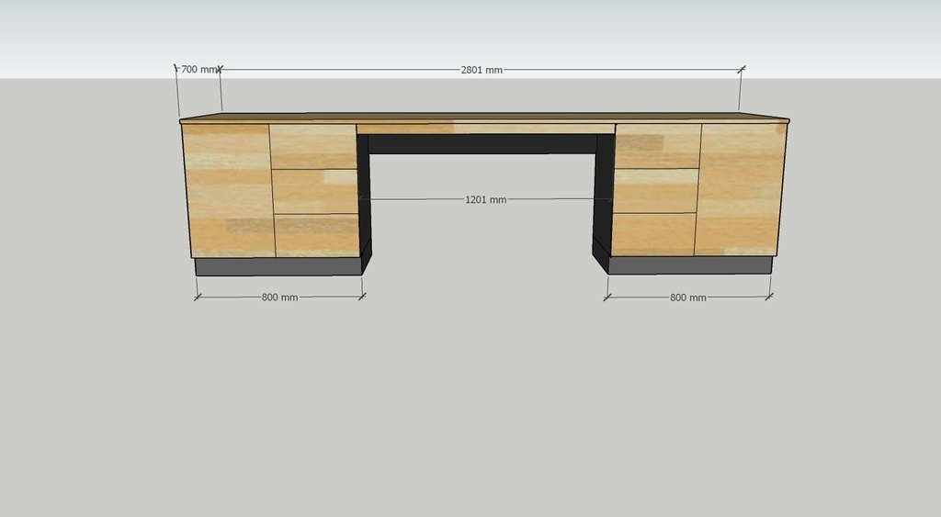Select the black back panel under desk top

[x=482, y=144]
